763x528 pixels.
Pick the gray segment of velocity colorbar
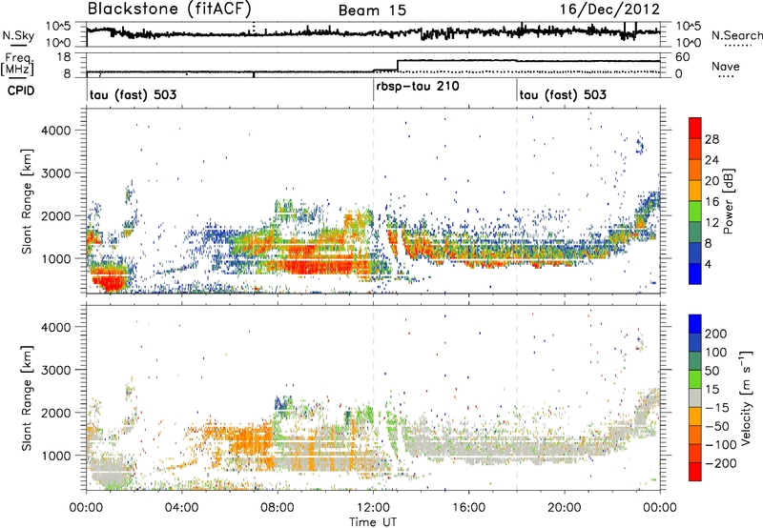pos(695,397)
